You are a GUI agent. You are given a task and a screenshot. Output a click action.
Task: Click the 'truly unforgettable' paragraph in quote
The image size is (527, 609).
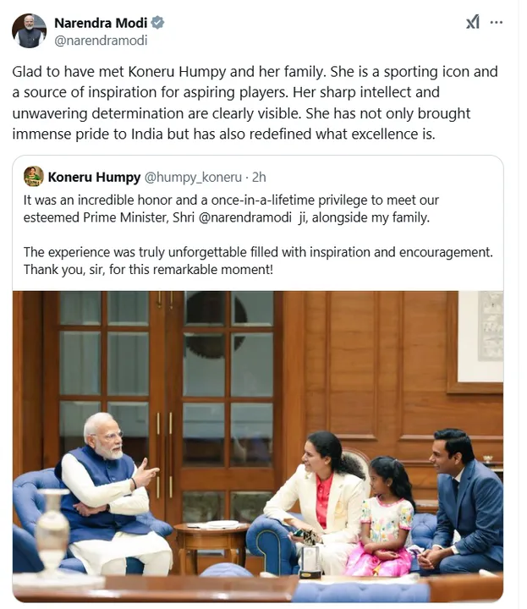254,261
